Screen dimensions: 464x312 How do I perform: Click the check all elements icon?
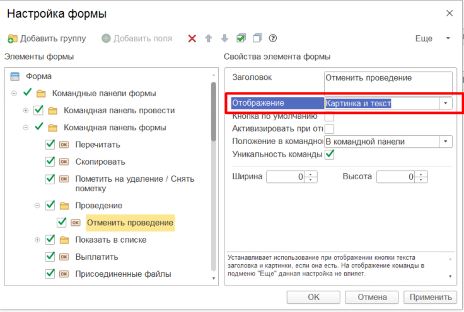[241, 38]
